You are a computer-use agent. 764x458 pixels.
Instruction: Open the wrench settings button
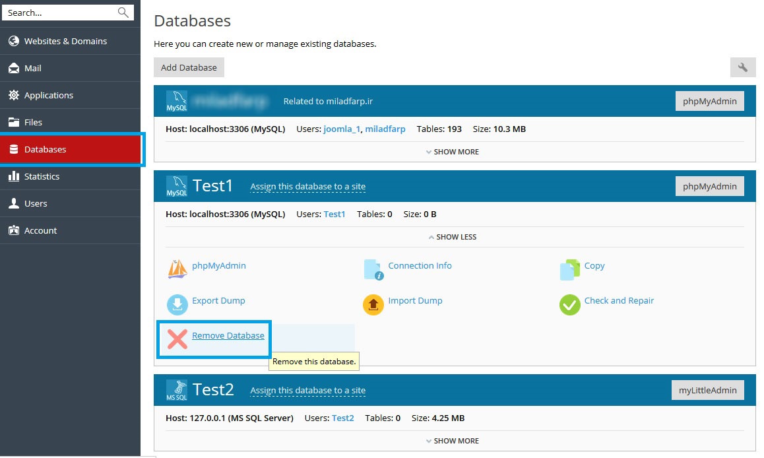click(x=743, y=67)
